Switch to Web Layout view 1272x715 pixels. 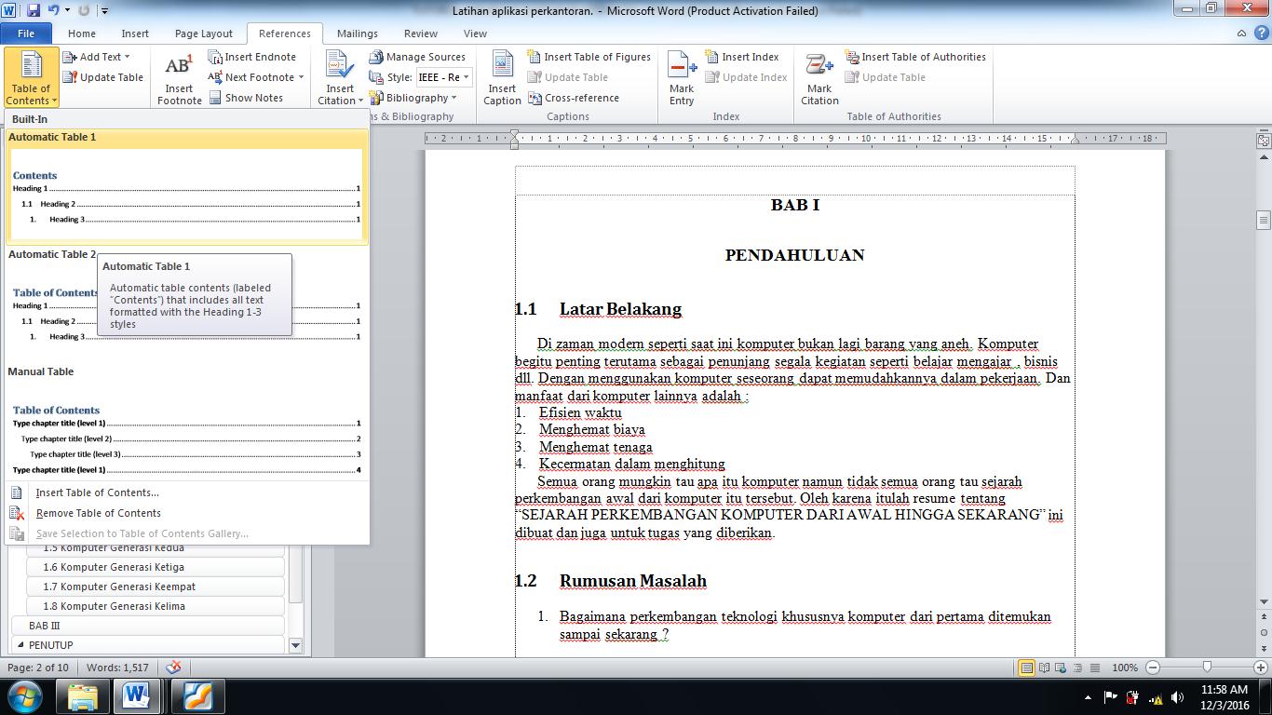click(1062, 668)
